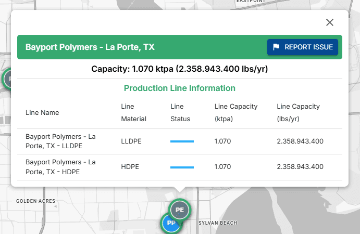
Task: Click the LLDPE material cell
Action: coord(131,141)
